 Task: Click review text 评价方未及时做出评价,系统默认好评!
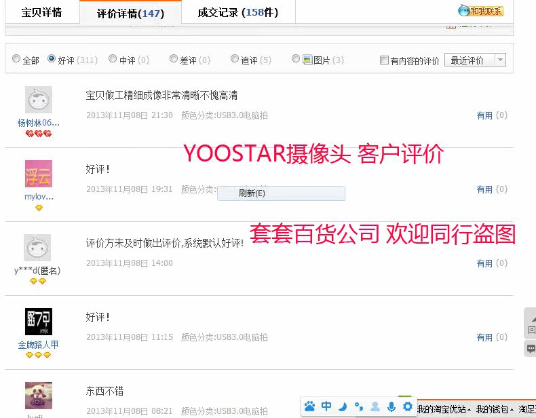pyautogui.click(x=164, y=243)
